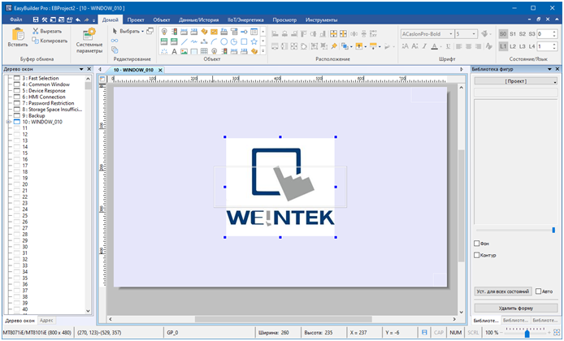Click the zoom slider handle in status bar
This screenshot has height=341, width=564.
[x=527, y=334]
